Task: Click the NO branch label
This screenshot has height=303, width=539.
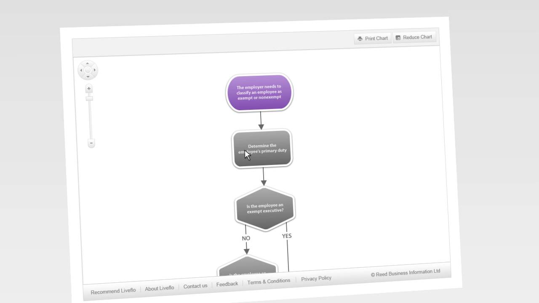Action: pyautogui.click(x=246, y=238)
